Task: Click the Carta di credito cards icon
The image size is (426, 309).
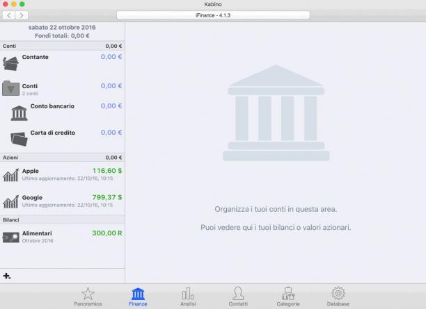Action: 19,139
